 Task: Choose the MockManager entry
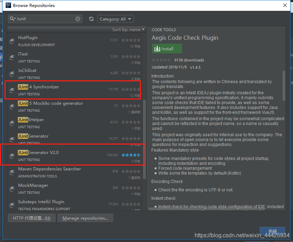33,185
